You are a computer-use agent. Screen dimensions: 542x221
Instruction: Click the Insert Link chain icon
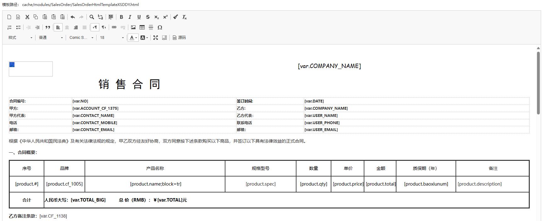click(x=114, y=27)
